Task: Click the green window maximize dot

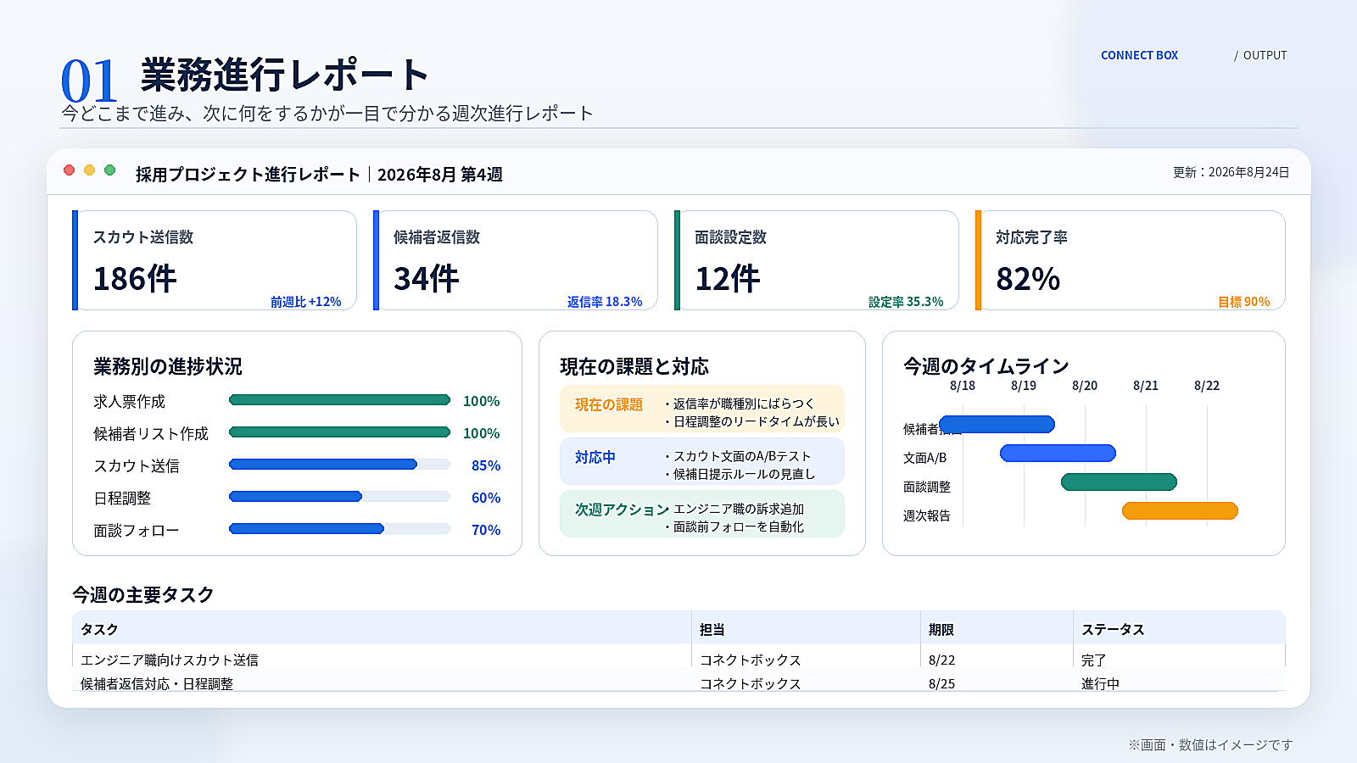Action: 110,170
